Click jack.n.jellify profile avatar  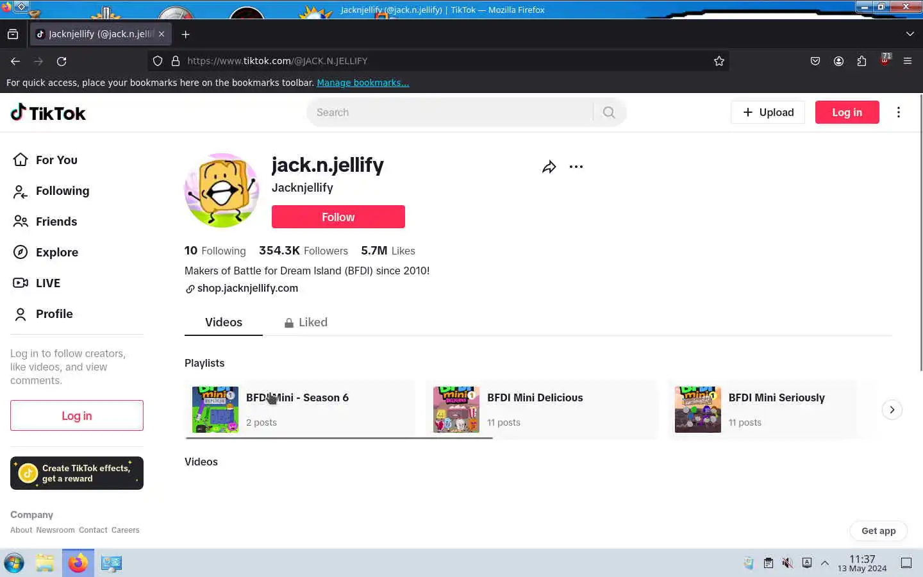coord(222,190)
